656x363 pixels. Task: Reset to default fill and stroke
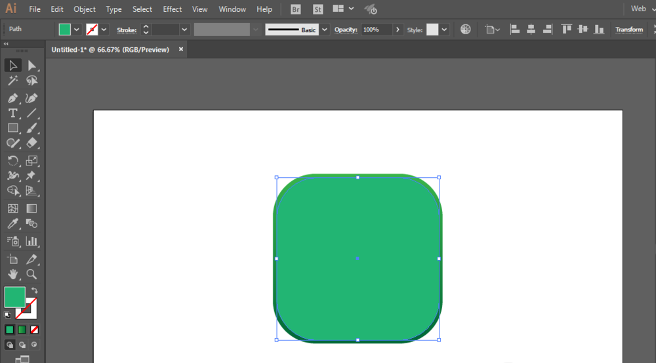point(7,315)
